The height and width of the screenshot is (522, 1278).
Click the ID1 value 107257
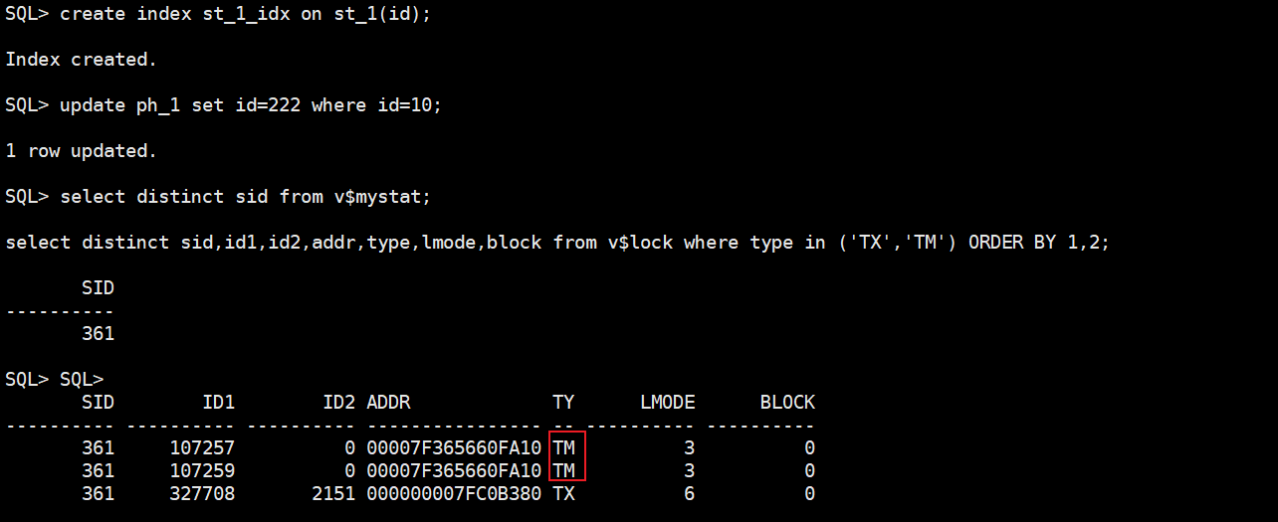tap(202, 448)
